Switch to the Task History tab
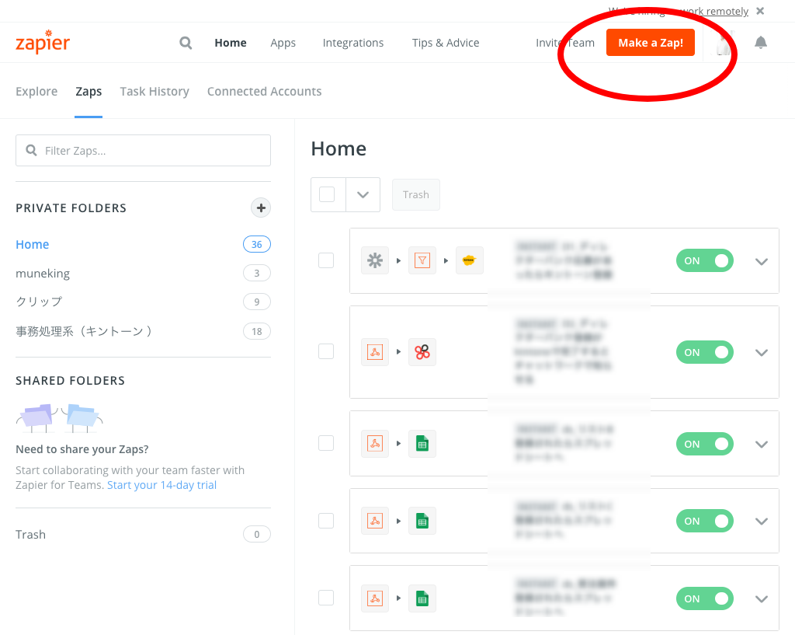The width and height of the screenshot is (795, 635). coord(154,92)
